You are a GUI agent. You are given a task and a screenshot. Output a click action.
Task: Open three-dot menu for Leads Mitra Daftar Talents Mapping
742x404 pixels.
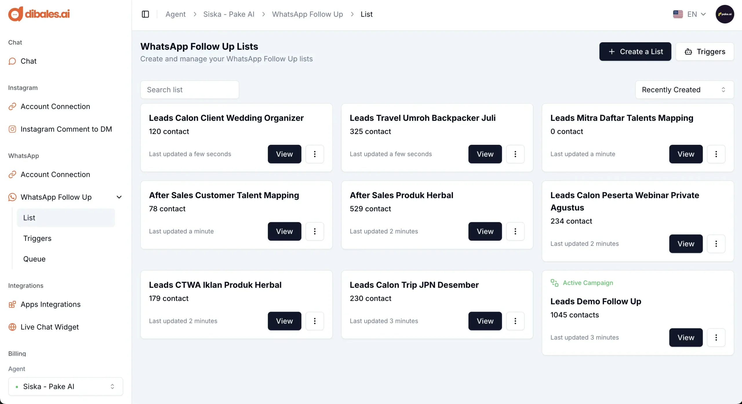(716, 154)
